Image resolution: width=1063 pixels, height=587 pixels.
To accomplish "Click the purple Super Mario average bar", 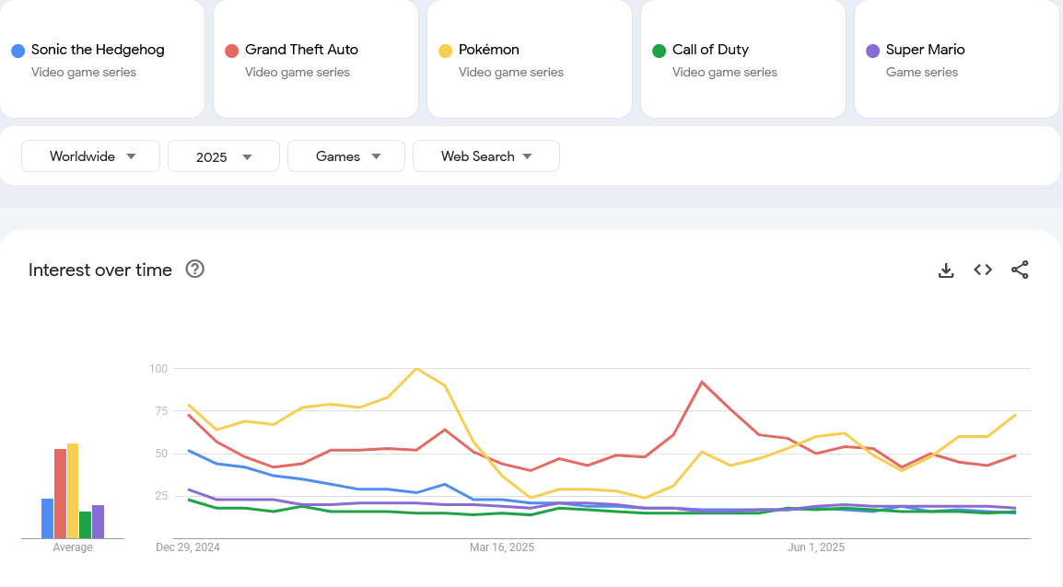I will pyautogui.click(x=99, y=522).
